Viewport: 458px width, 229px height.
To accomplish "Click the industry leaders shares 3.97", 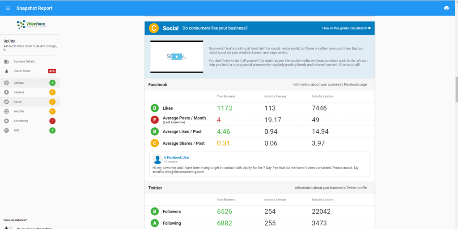I will point(318,143).
